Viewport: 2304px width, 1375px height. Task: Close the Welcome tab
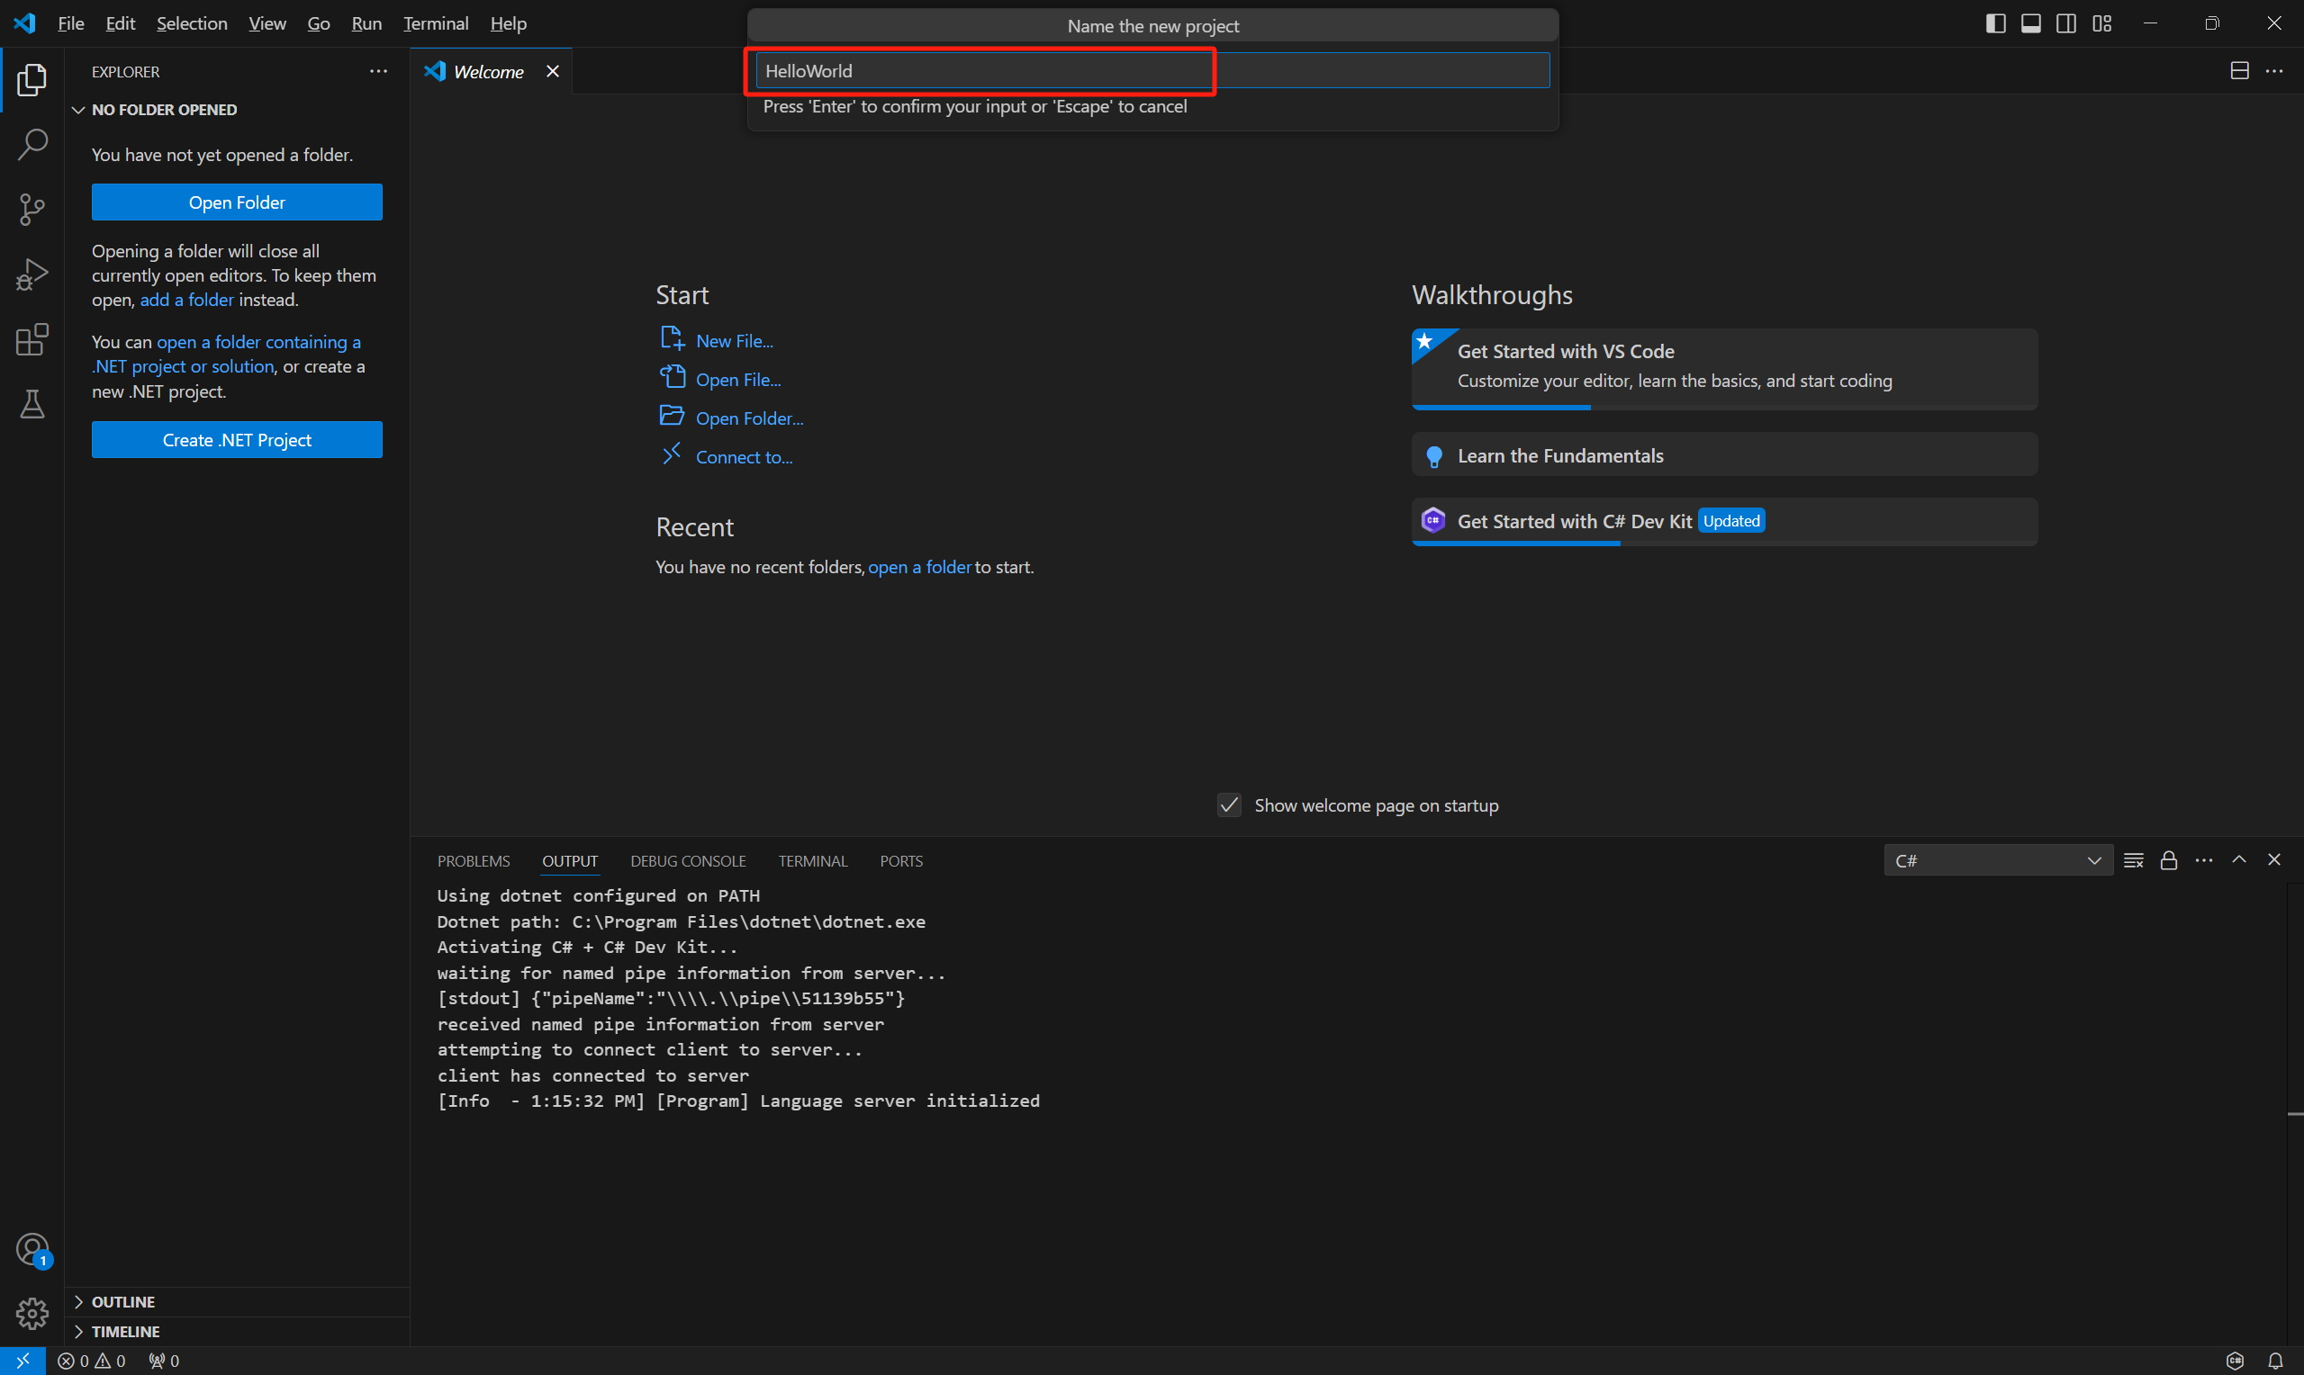[x=553, y=71]
